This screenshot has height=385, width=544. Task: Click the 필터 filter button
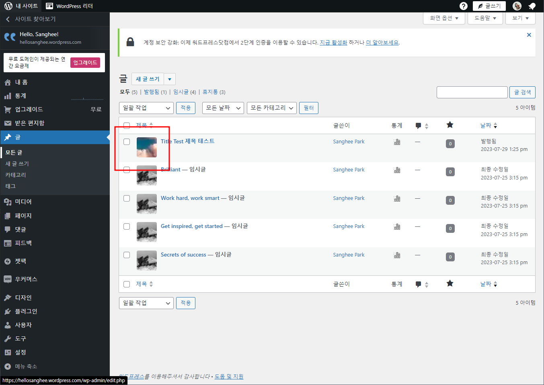point(309,108)
